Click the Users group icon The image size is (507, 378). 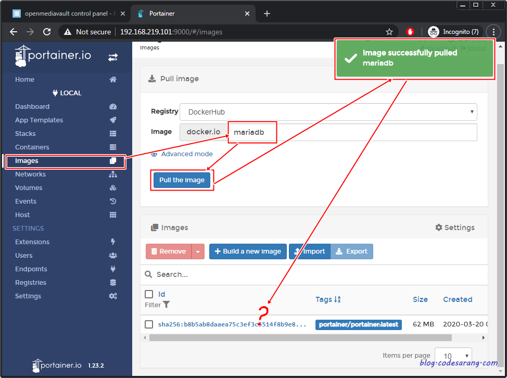[x=113, y=256]
